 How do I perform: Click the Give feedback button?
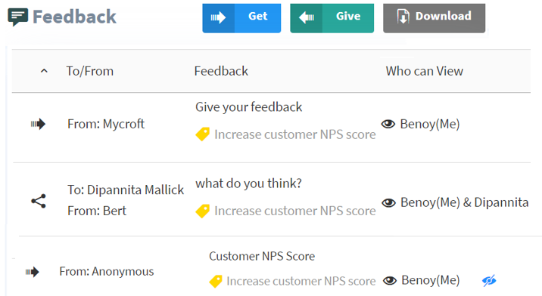coord(332,18)
